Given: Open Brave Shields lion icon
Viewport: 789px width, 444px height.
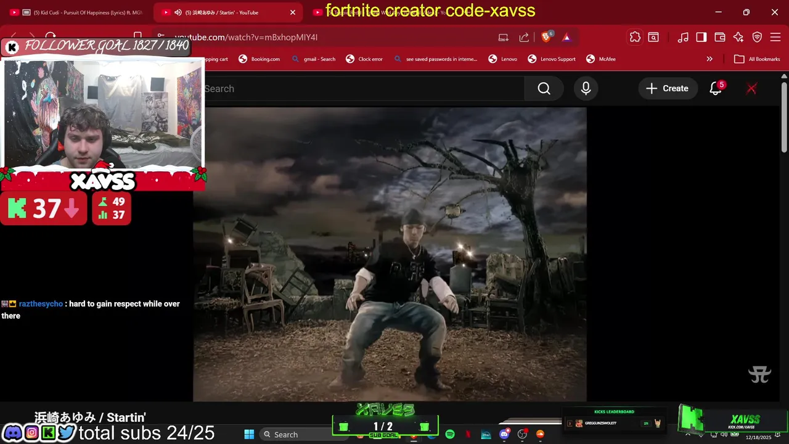Looking at the screenshot, I should pyautogui.click(x=546, y=38).
